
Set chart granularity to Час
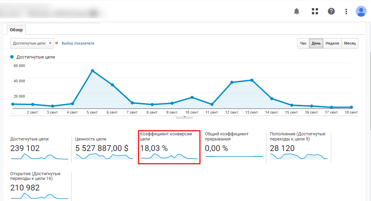point(303,44)
